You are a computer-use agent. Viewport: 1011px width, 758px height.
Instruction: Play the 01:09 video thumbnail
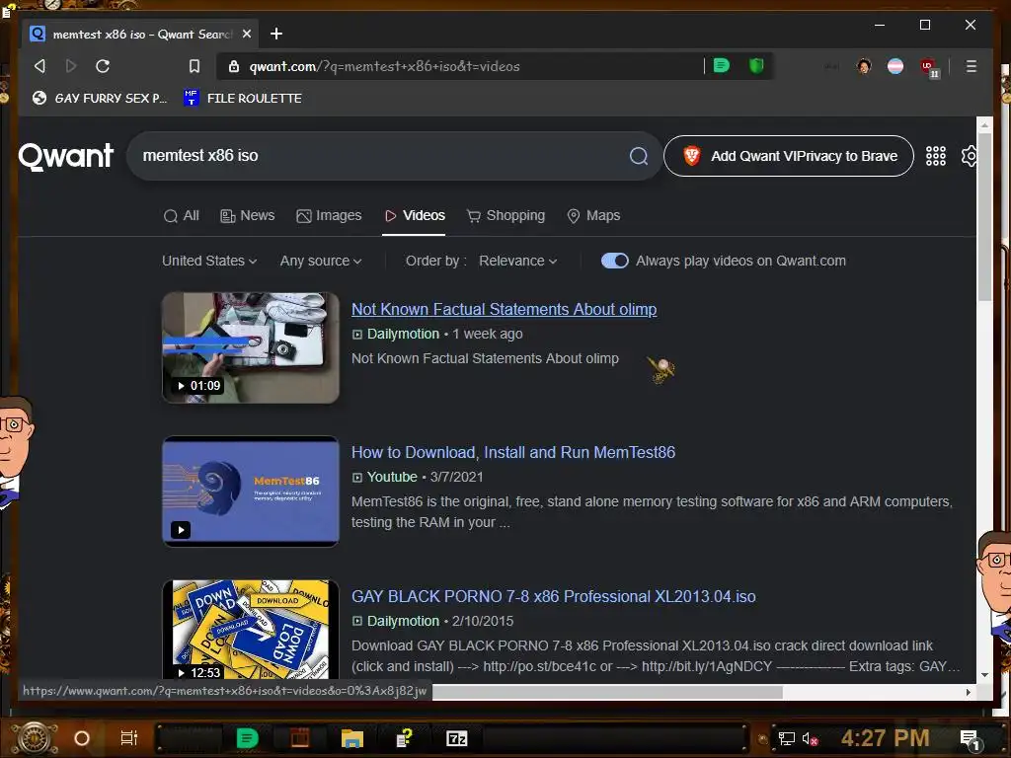[251, 348]
